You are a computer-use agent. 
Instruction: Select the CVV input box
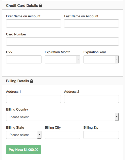pos(24,59)
